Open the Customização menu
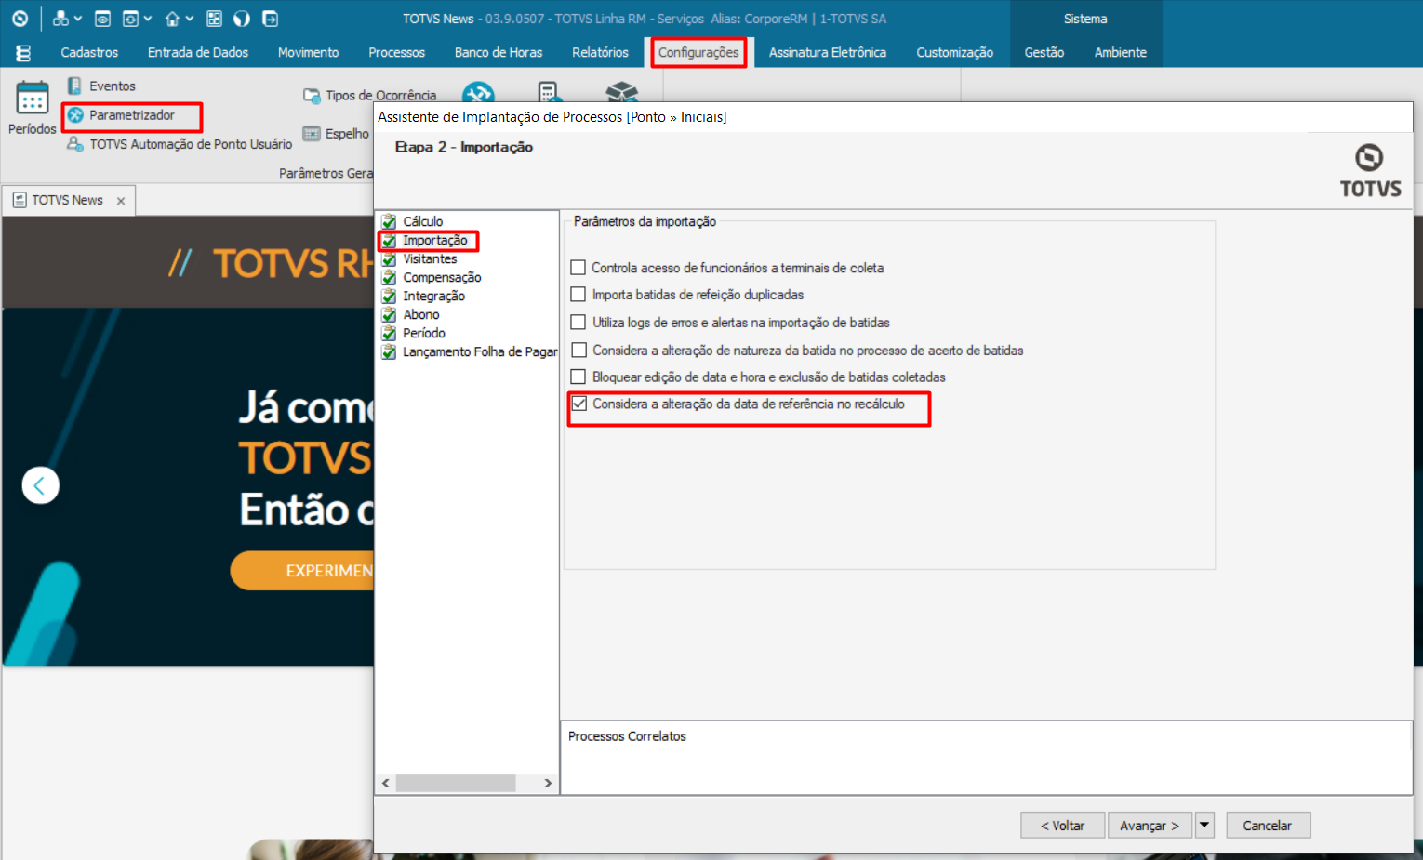 tap(954, 53)
